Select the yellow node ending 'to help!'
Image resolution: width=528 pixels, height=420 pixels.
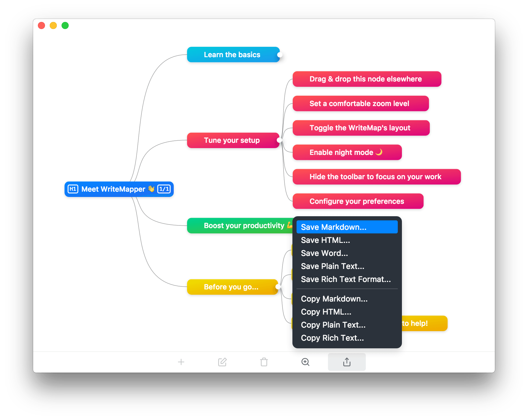pos(424,323)
